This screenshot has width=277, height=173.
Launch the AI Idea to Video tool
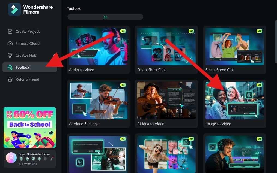[166, 104]
